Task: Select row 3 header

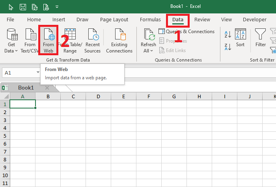Action: pos(5,120)
